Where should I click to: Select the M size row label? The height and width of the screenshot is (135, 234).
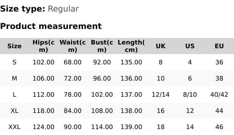[x=14, y=78]
